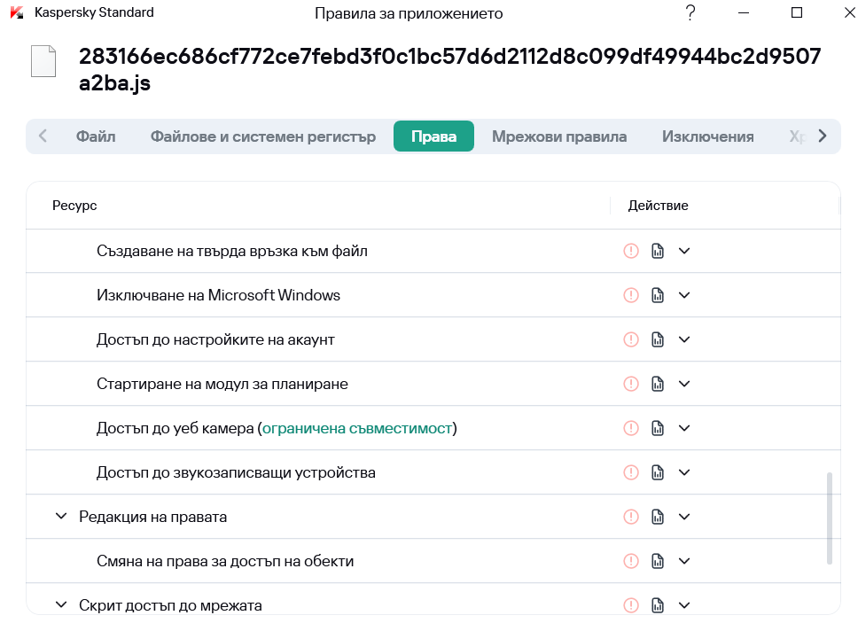
Task: Click the 'Скрит достъп до мрежата' group label
Action: click(x=170, y=605)
